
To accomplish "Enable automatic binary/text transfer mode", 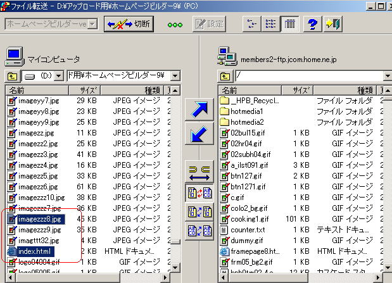I will 199,192.
